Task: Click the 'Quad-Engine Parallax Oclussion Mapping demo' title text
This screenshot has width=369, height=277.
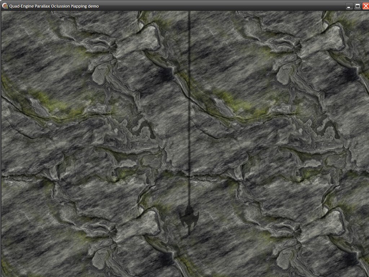Action: pyautogui.click(x=54, y=6)
